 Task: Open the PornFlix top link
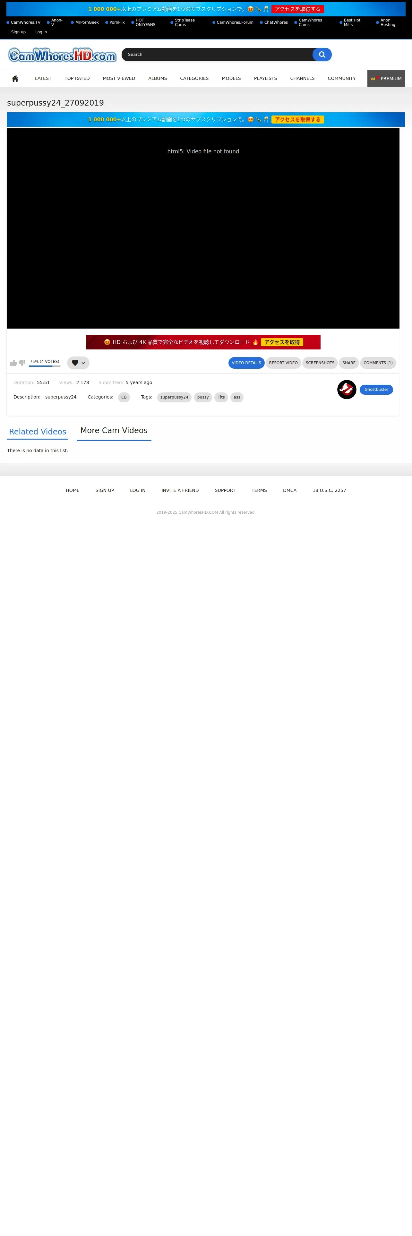116,22
